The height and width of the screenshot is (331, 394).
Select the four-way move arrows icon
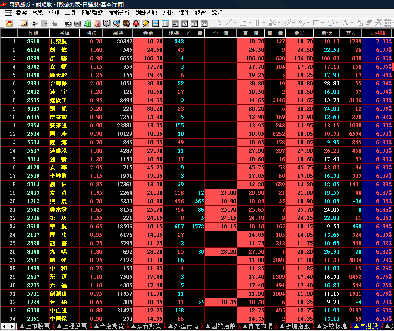tap(34, 23)
